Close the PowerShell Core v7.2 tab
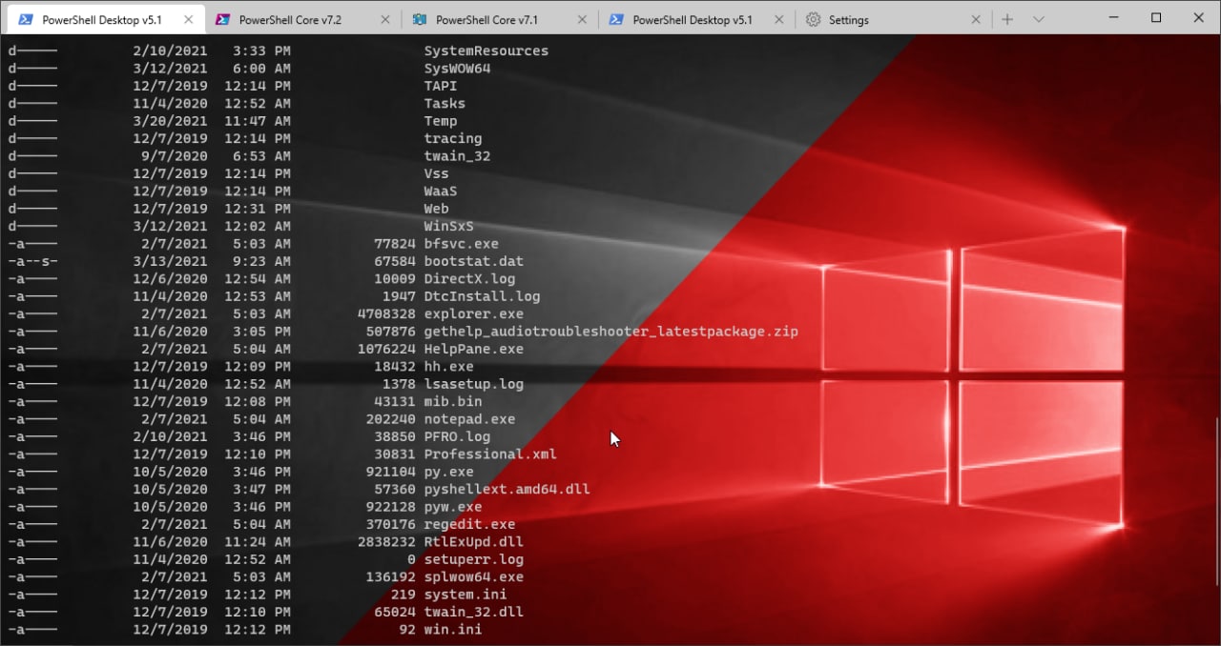The width and height of the screenshot is (1221, 646). [384, 20]
